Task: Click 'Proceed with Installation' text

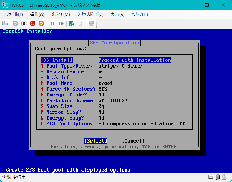Action: point(135,60)
